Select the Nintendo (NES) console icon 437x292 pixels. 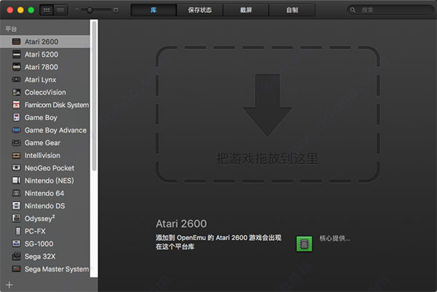click(x=17, y=181)
